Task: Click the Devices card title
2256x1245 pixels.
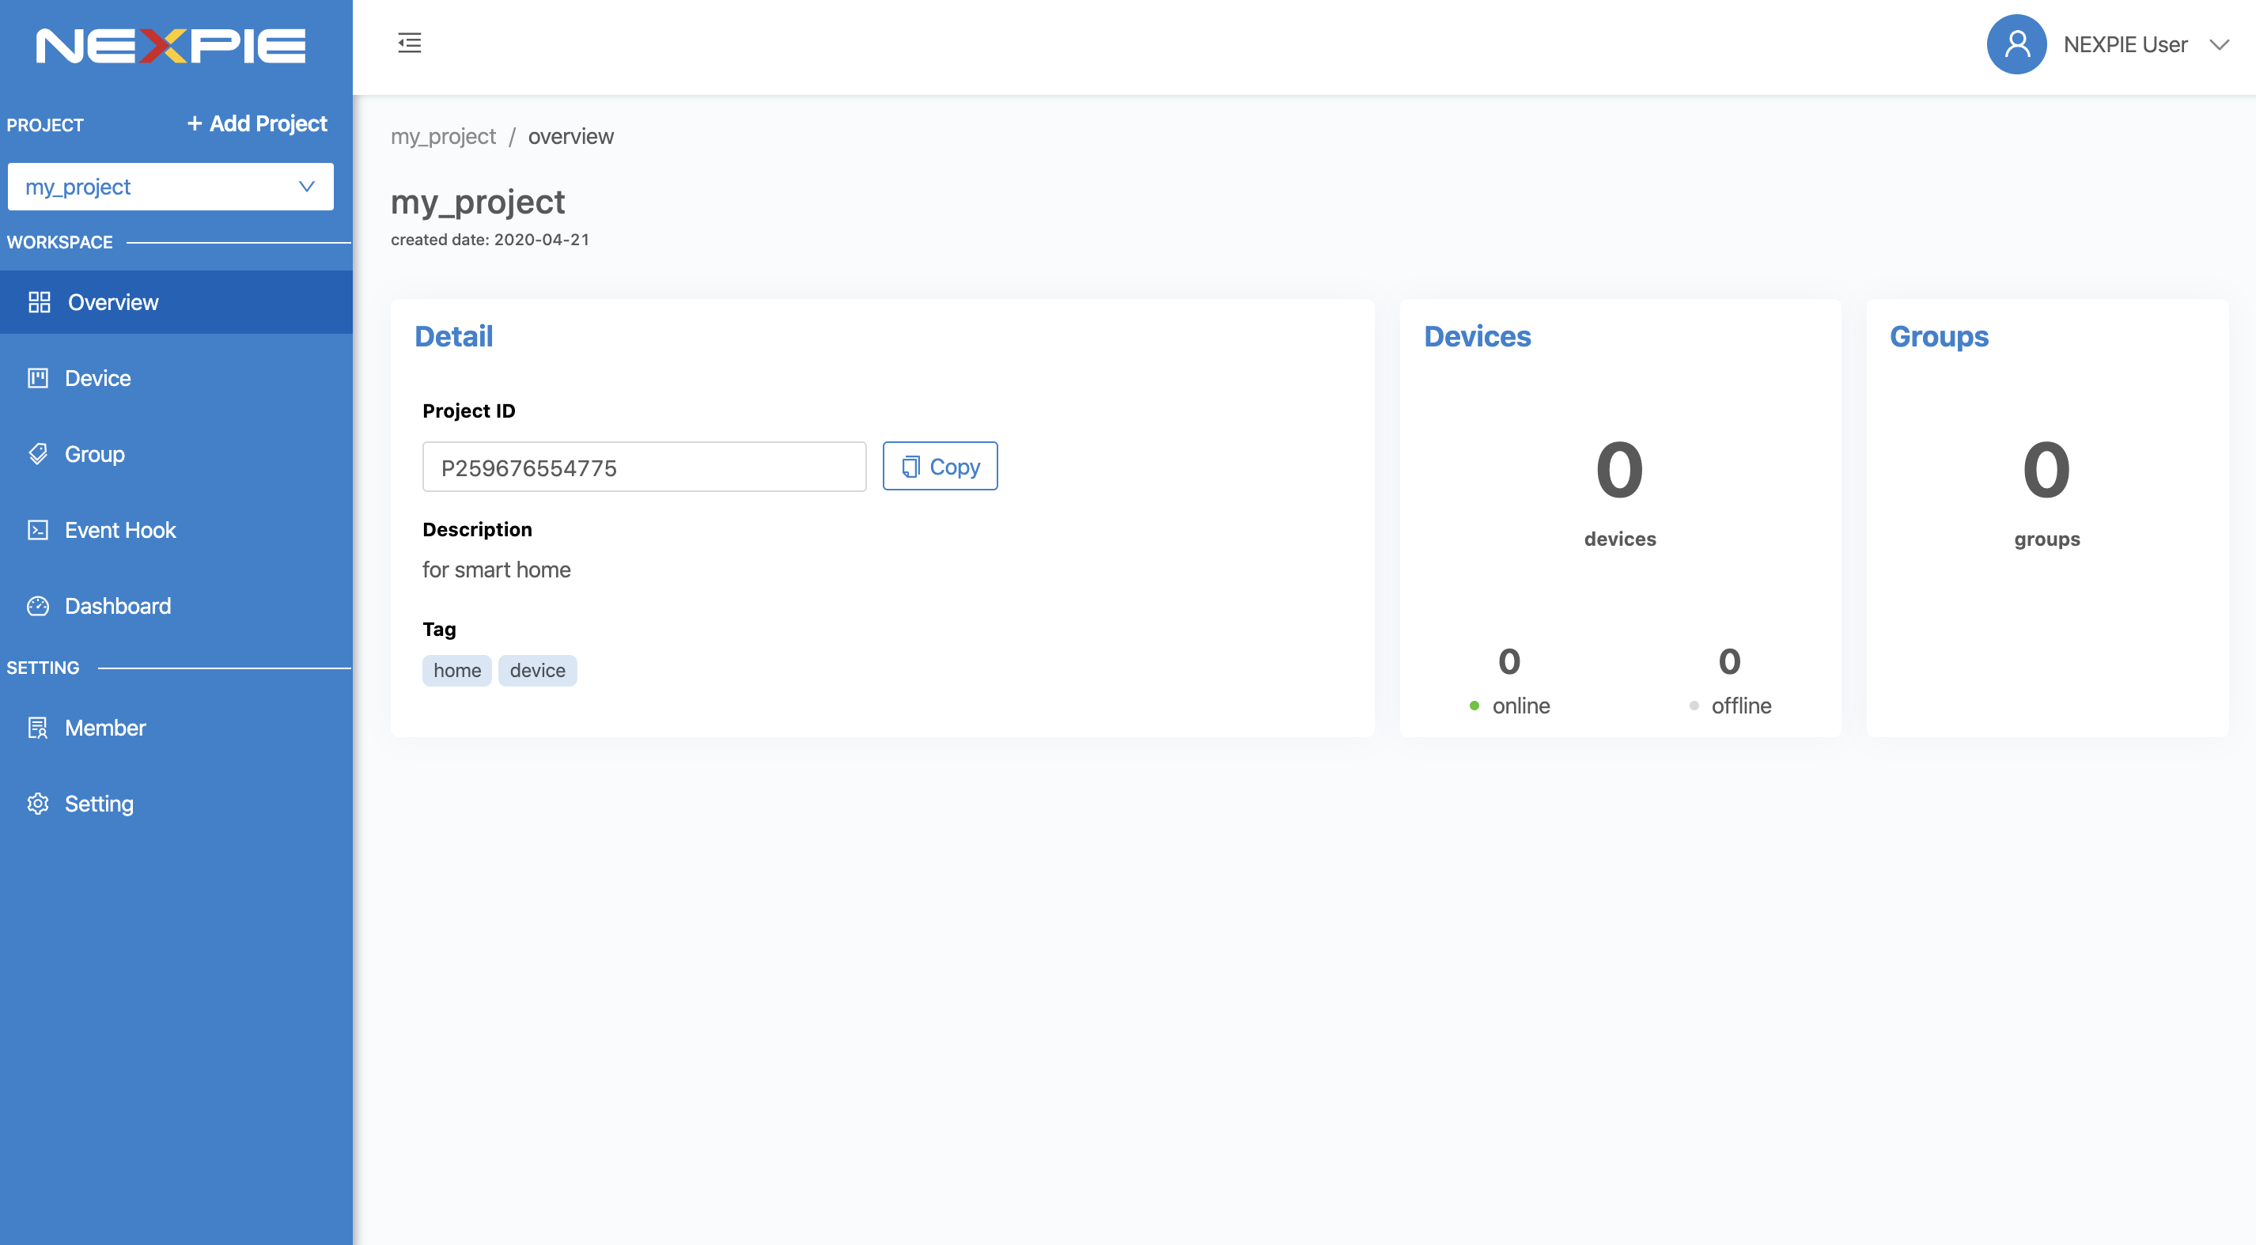Action: click(x=1478, y=336)
